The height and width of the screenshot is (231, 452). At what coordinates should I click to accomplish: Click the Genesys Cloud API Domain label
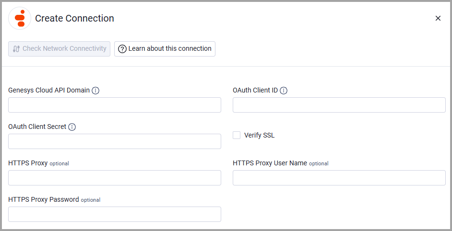(x=49, y=90)
